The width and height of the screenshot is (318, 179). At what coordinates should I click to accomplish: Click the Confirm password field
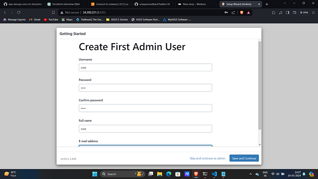point(145,108)
